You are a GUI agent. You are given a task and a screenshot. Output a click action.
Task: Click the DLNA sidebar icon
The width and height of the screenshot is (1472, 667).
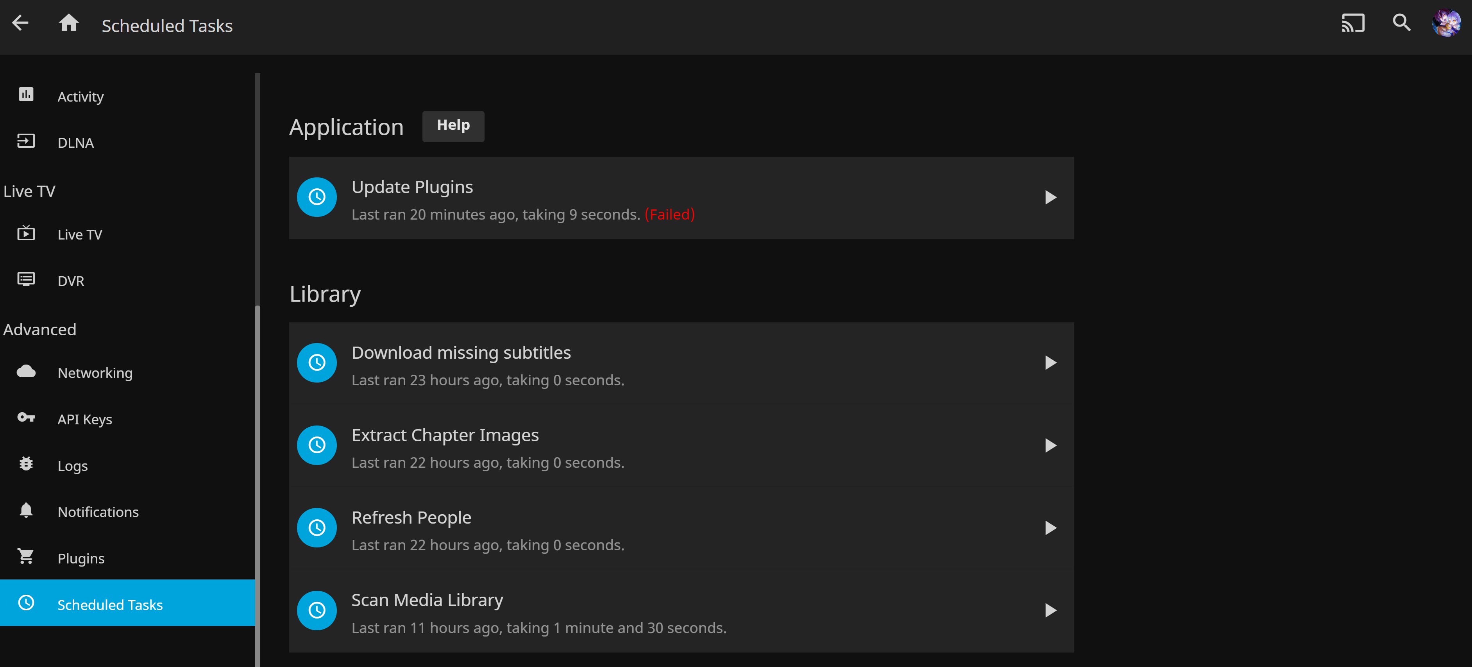(26, 141)
